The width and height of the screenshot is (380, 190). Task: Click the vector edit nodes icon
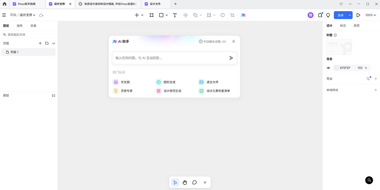click(x=209, y=15)
